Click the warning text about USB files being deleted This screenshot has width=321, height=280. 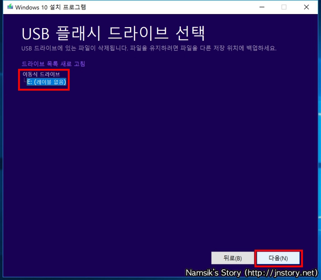point(149,48)
